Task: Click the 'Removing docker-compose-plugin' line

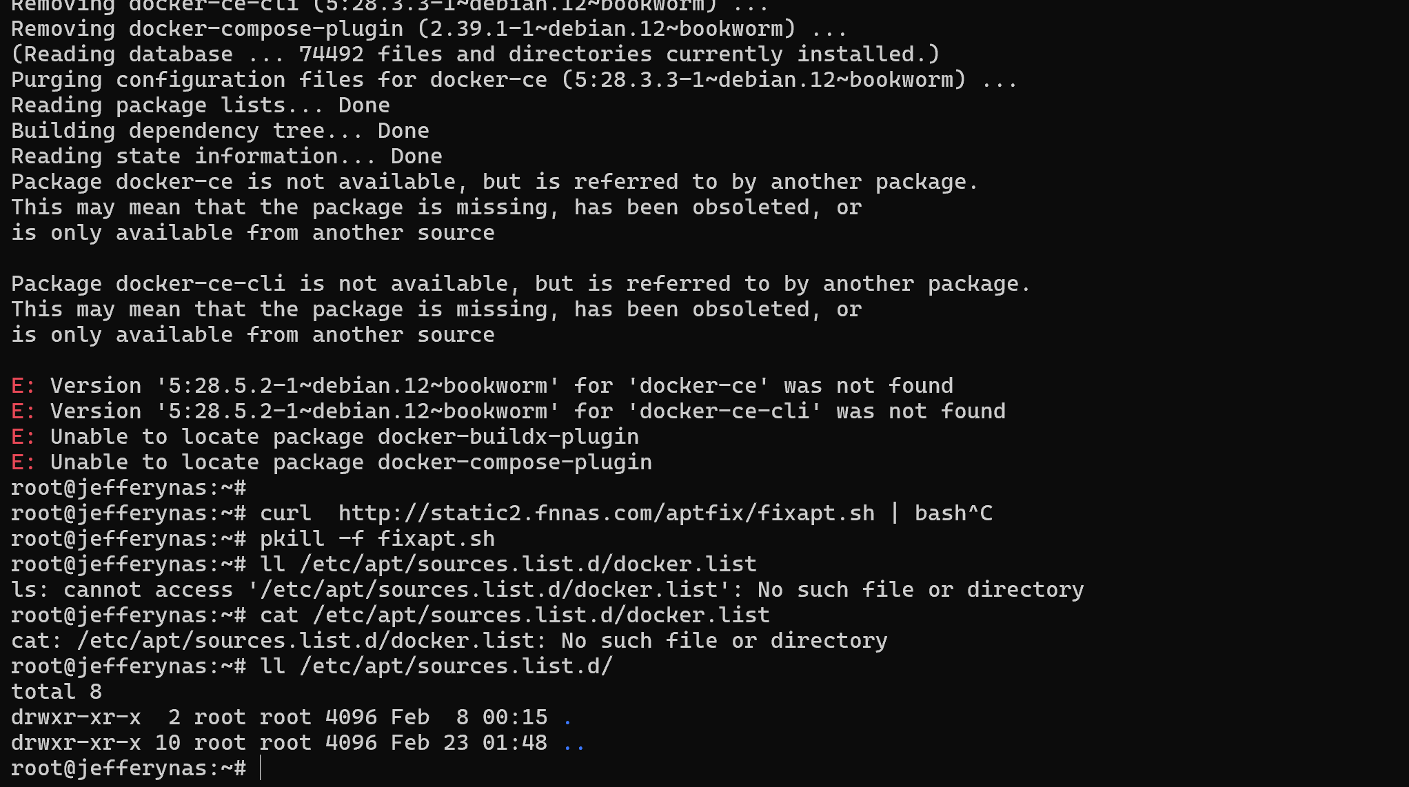Action: [x=429, y=29]
